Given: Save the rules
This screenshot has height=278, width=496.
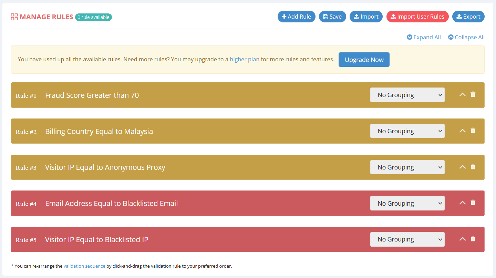Looking at the screenshot, I should click(x=332, y=17).
